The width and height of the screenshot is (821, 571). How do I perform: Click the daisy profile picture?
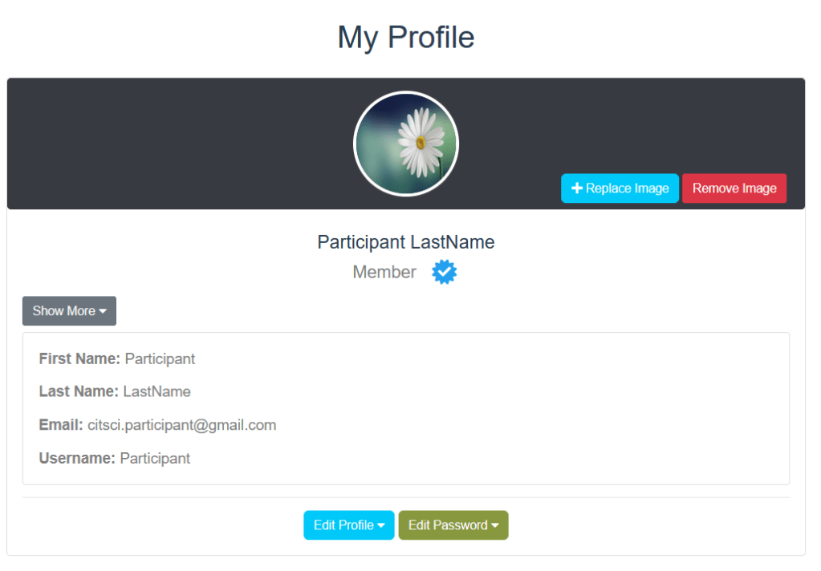pyautogui.click(x=406, y=144)
